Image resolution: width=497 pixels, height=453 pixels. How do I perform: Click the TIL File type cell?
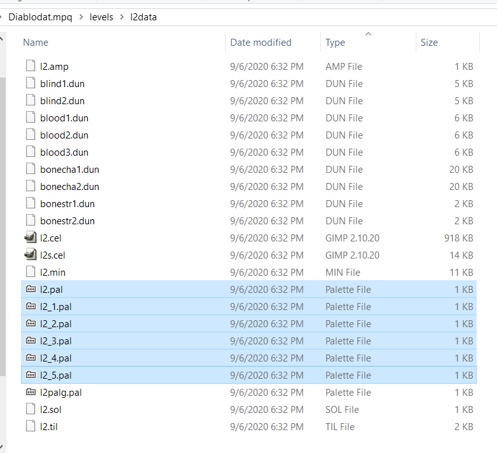340,426
